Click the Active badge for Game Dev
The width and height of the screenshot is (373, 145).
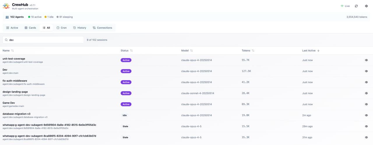[126, 104]
